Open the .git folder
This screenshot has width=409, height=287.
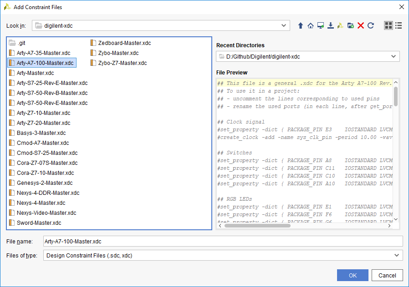pos(17,43)
